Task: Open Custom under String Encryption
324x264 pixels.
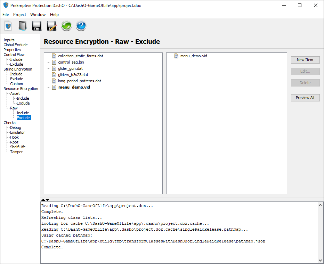Action: tap(16, 84)
